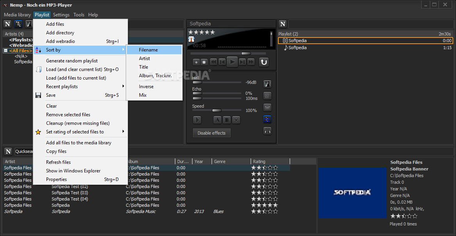456x236 pixels.
Task: Select the italic Softpedia Music Blues row
Action: pos(146,211)
